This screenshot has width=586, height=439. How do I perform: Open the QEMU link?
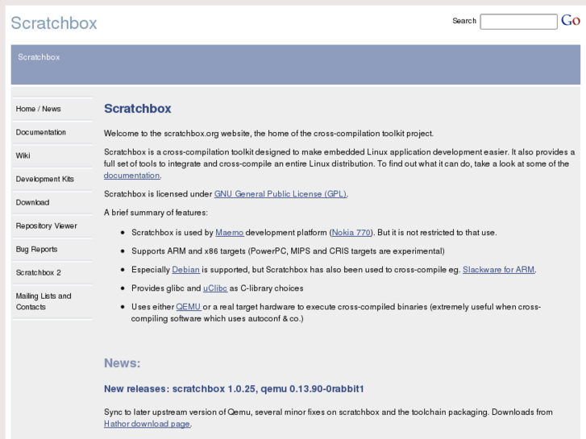189,307
